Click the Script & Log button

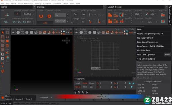click(x=6, y=103)
